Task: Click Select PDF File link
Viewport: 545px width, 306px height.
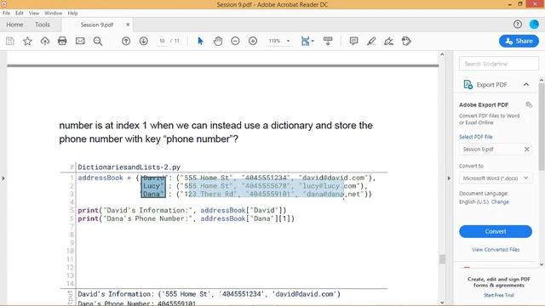Action: (x=475, y=137)
